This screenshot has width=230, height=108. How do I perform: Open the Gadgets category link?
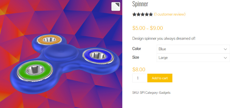[x=165, y=93]
